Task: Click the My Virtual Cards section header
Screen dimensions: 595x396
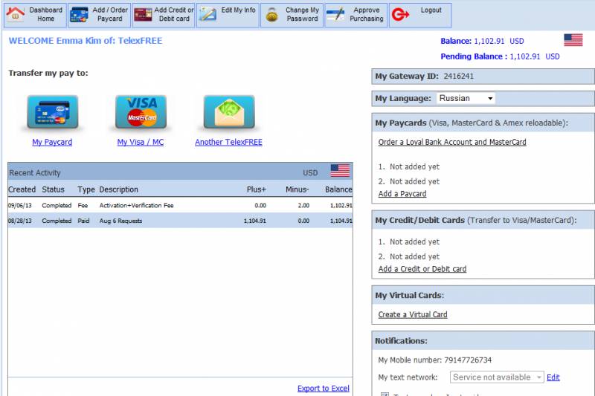Action: [x=483, y=295]
